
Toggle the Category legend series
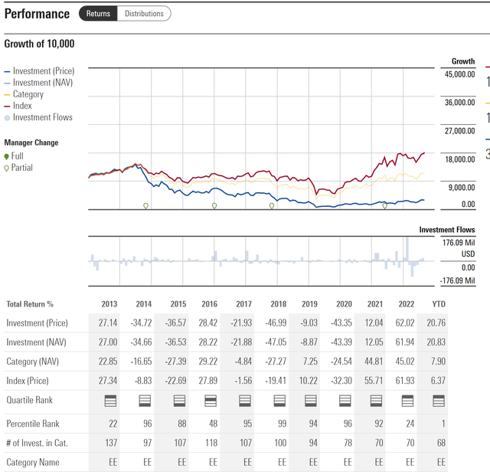[28, 94]
